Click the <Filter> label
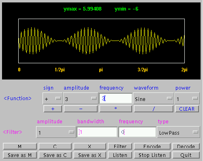 tap(13, 132)
